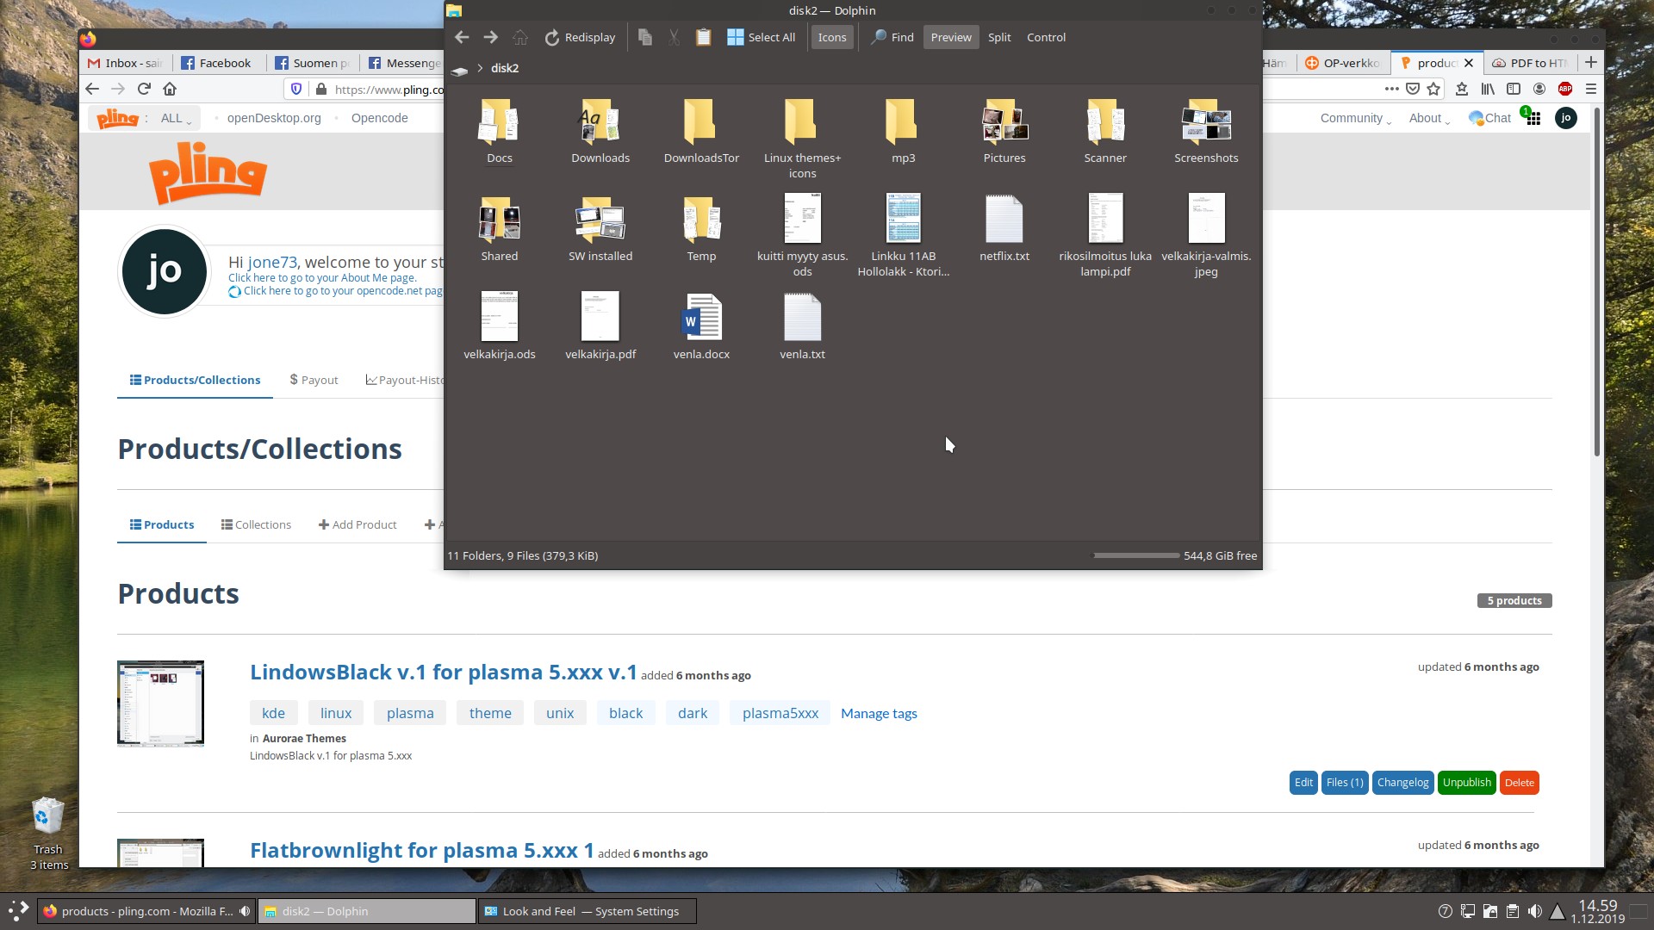1654x930 pixels.
Task: Select the Scanner folder
Action: pos(1105,131)
